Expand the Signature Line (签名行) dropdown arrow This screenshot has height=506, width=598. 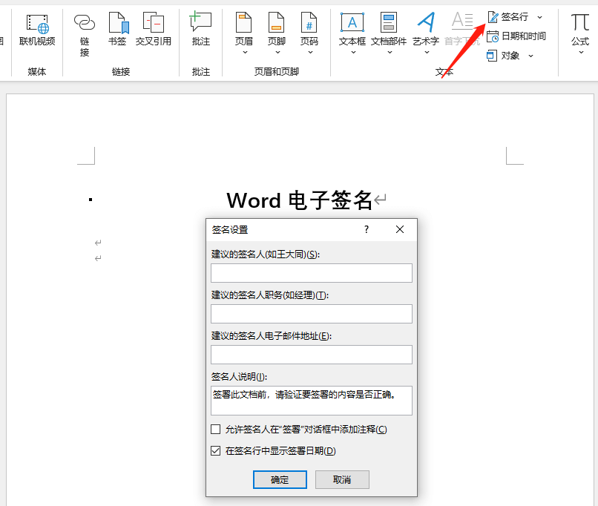coord(539,16)
